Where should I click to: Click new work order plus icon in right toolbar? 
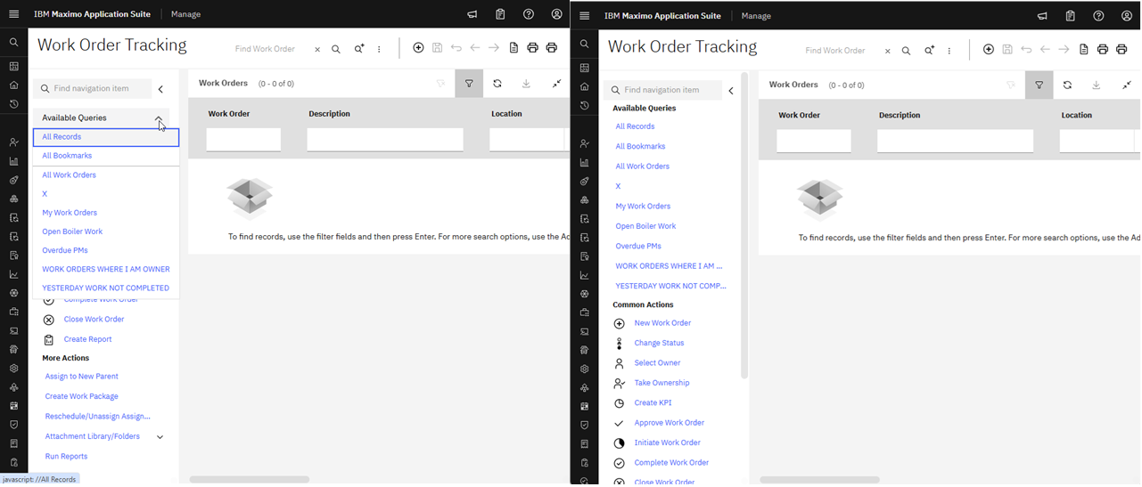[x=988, y=50]
